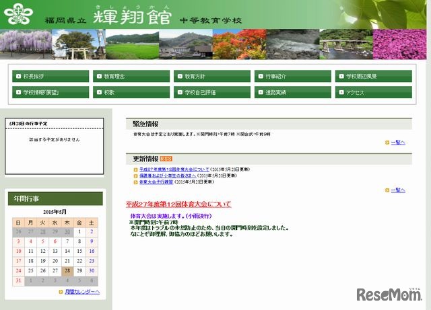The width and height of the screenshot is (431, 310).
Task: Select date 31 in the calendar
Action: 18,280
